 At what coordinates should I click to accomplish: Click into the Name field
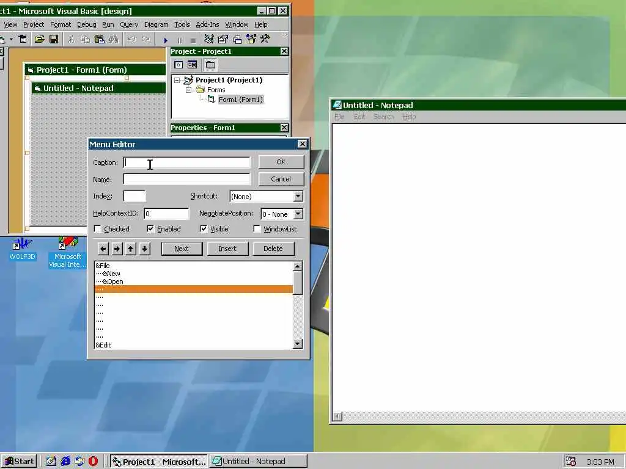click(x=186, y=180)
